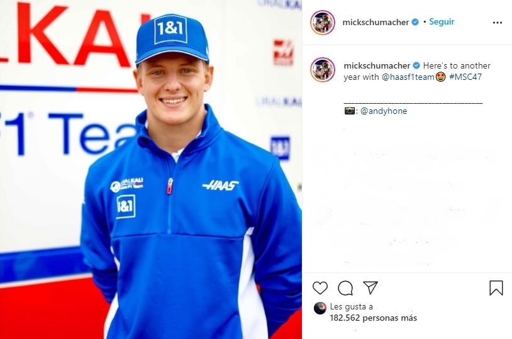Open the profile avatar beside the caption
This screenshot has width=512, height=339.
point(323,70)
